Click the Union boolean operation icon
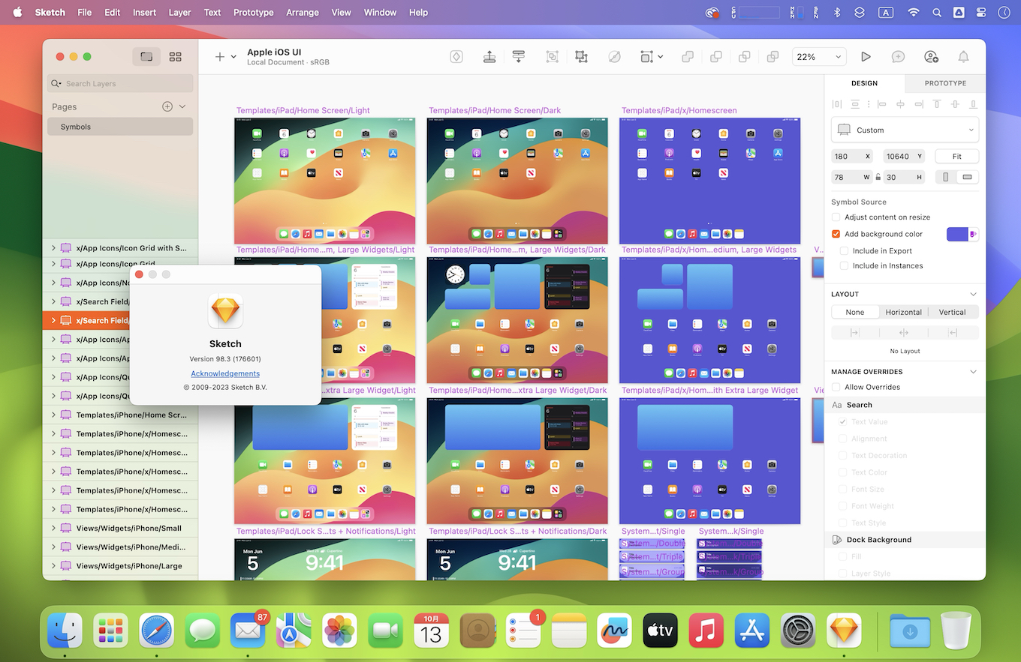This screenshot has width=1021, height=662. point(687,57)
